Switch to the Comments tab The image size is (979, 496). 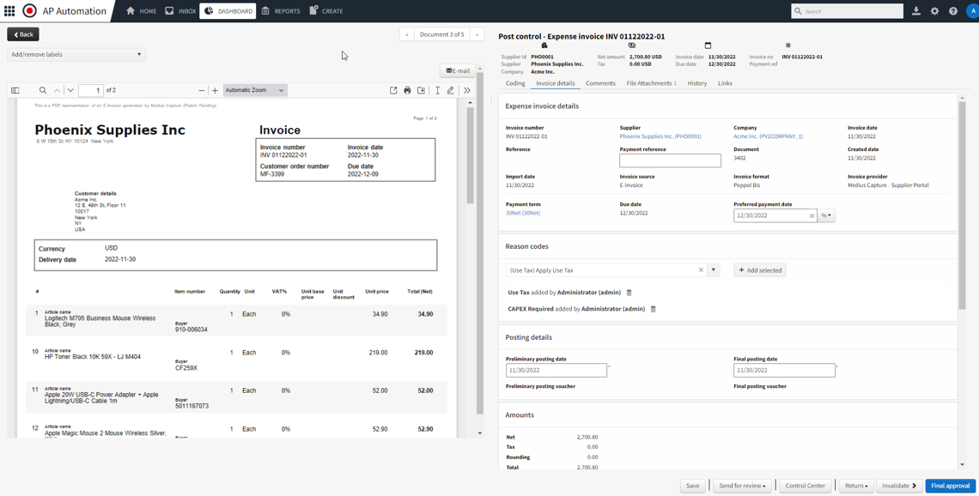click(600, 83)
